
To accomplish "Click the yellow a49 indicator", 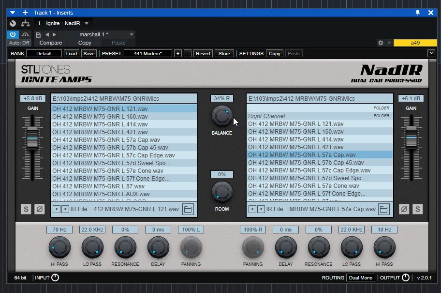I will (415, 43).
